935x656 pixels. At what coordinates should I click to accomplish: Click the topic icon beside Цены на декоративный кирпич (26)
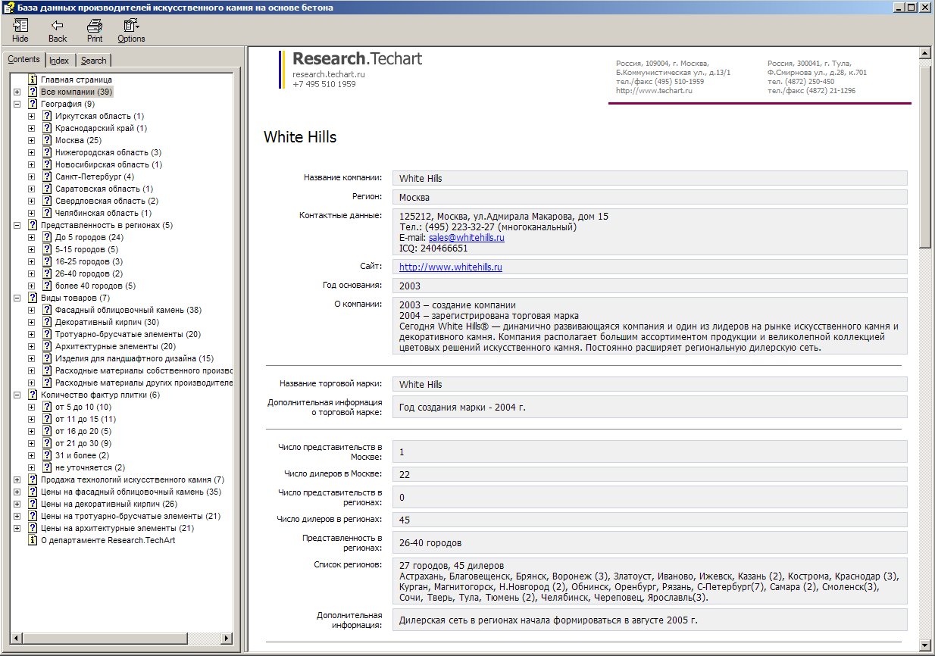[33, 504]
